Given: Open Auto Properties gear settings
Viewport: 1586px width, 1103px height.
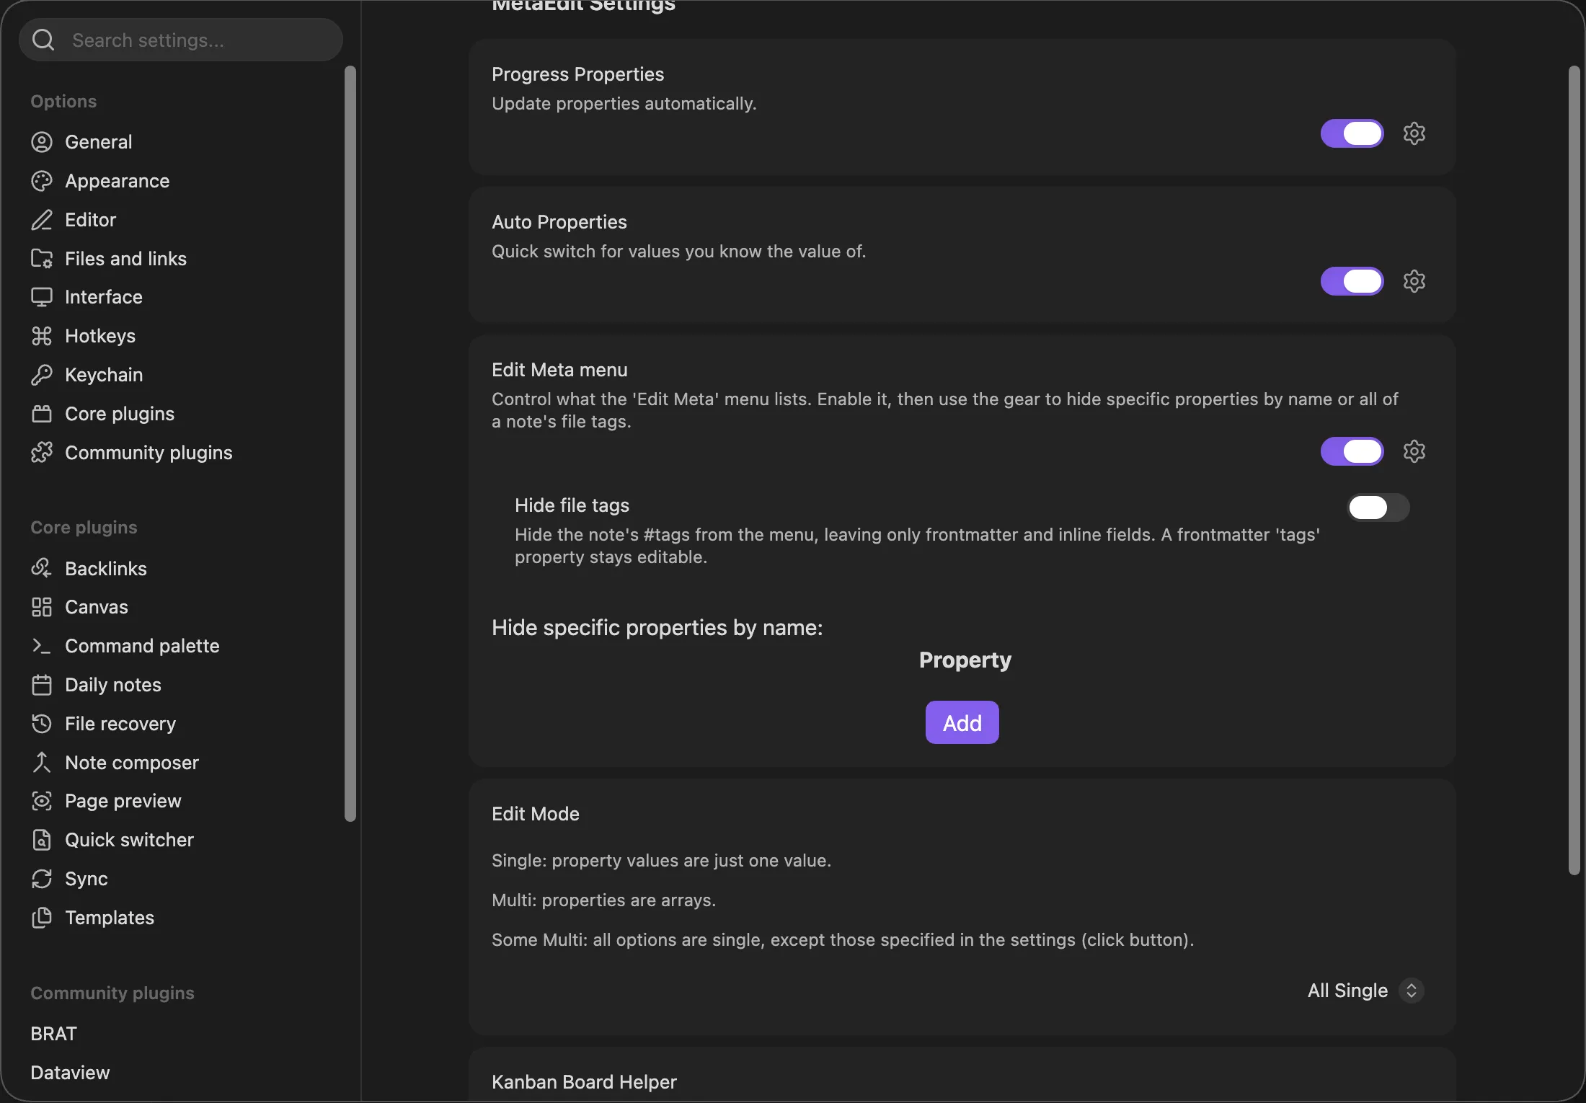Looking at the screenshot, I should pos(1414,281).
